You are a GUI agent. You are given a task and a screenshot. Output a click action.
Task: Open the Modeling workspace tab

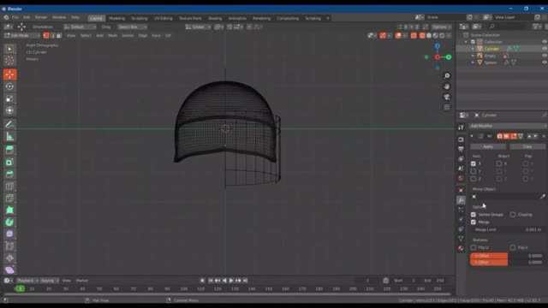pyautogui.click(x=116, y=18)
